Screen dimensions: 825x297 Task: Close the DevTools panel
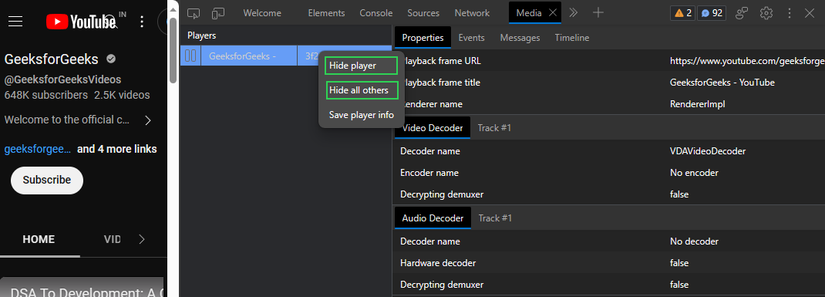coord(810,13)
